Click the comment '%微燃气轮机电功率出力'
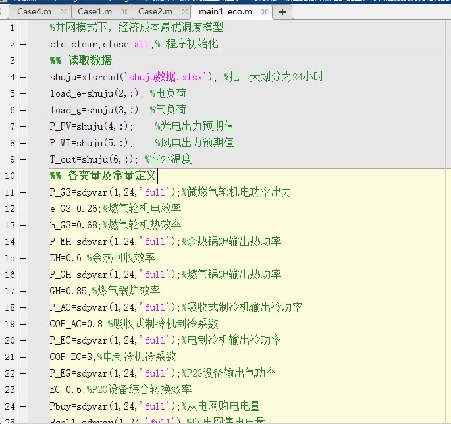This screenshot has height=424, width=451. [236, 192]
